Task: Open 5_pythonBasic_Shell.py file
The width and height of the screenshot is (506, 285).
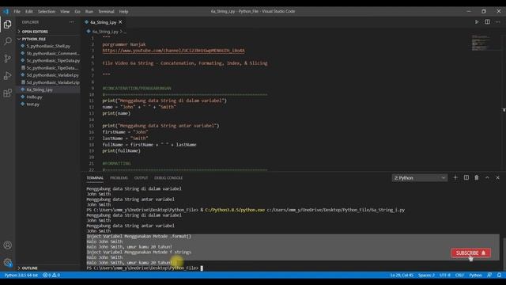Action: tap(48, 46)
